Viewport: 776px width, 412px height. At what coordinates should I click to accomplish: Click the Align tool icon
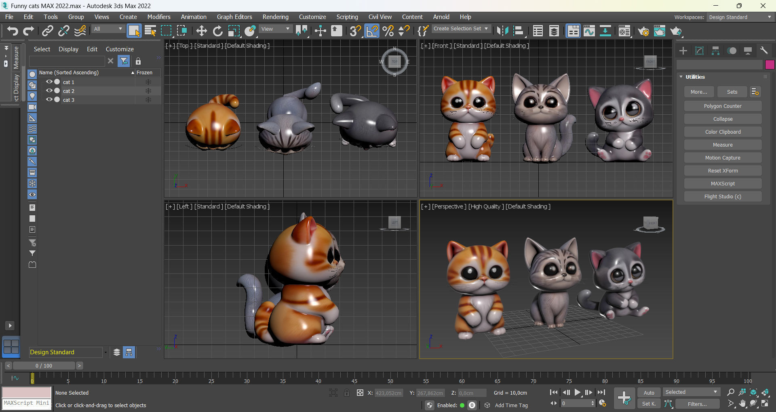[x=519, y=31]
